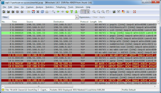This screenshot has height=93, width=161.
Task: Go forward in packet history arrow
Action: [63, 12]
